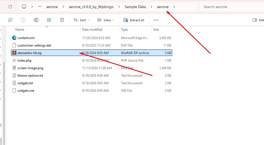Image resolution: width=264 pixels, height=145 pixels.
Task: Click the WinRAR ZIP archive type cell
Action: [135, 53]
